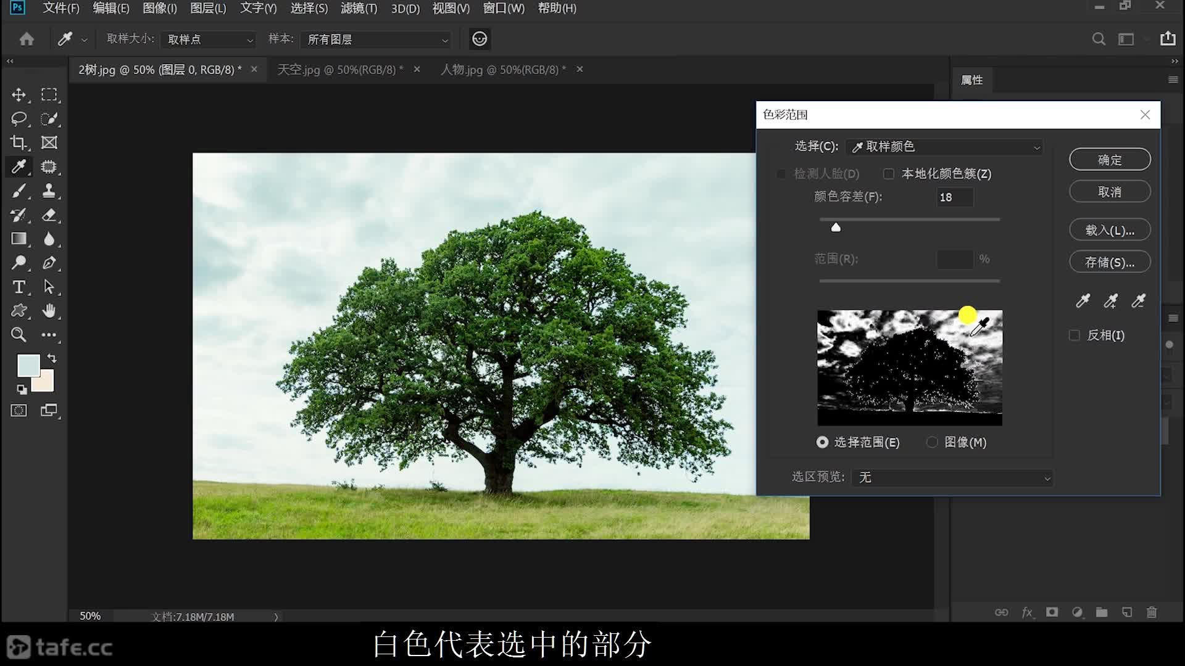
Task: Enable the 本地化颜色簇 checkbox
Action: pos(889,174)
